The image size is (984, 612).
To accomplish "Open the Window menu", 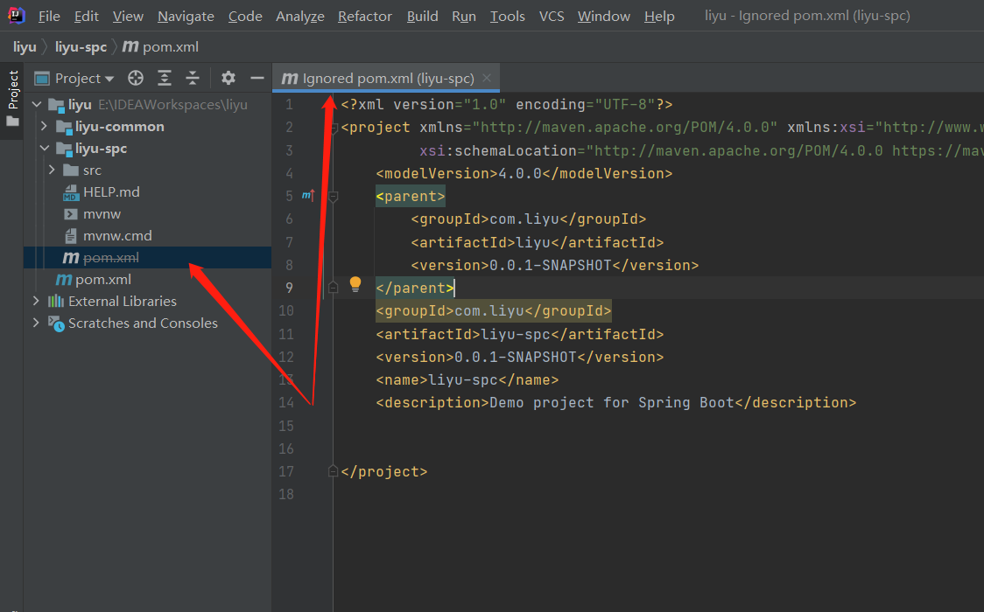I will click(x=604, y=17).
